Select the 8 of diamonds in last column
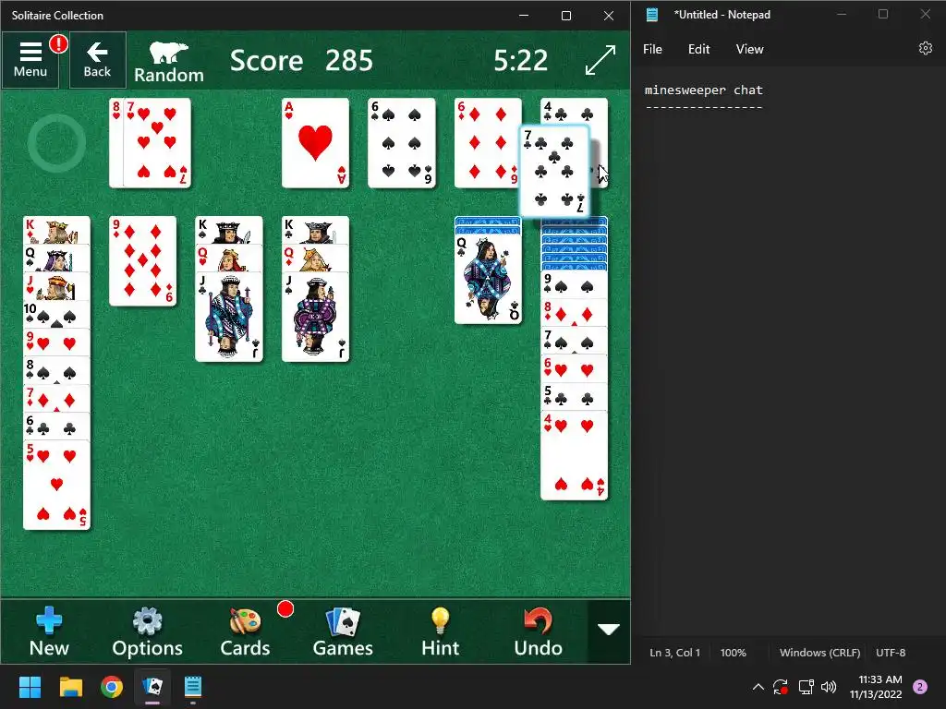Screen dimensions: 946x709 (575, 312)
